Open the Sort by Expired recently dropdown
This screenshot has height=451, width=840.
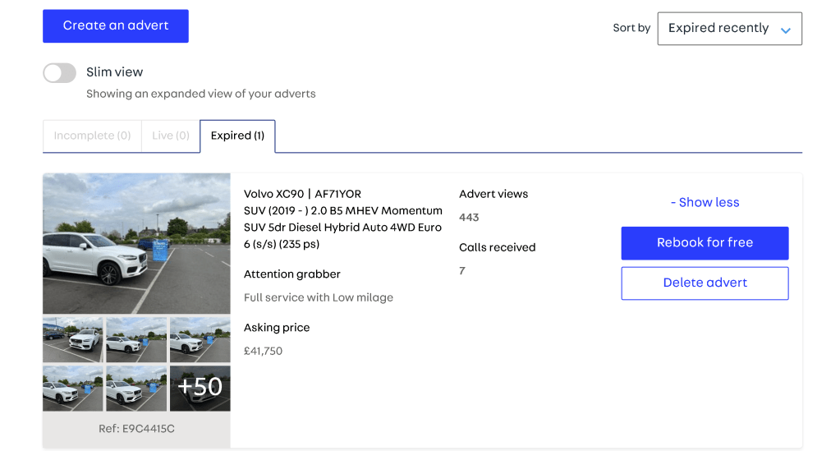pyautogui.click(x=729, y=29)
